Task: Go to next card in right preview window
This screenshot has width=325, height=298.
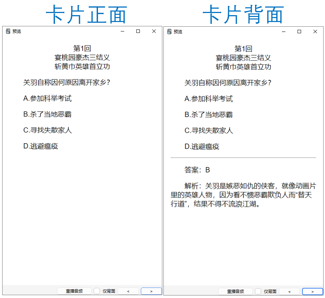Action: (313, 292)
